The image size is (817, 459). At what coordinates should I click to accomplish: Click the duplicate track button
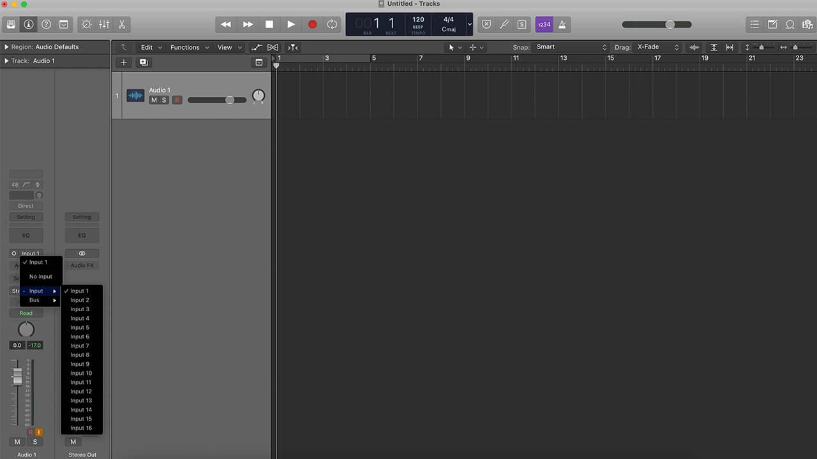[x=144, y=62]
